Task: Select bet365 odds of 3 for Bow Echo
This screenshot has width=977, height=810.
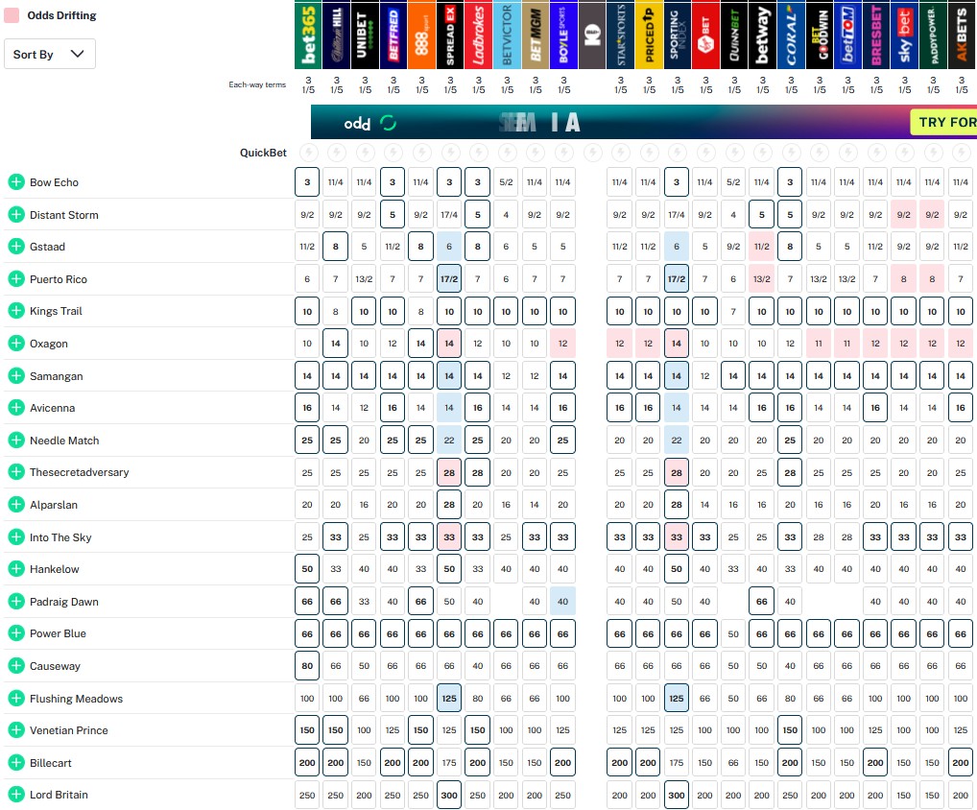Action: click(x=308, y=182)
